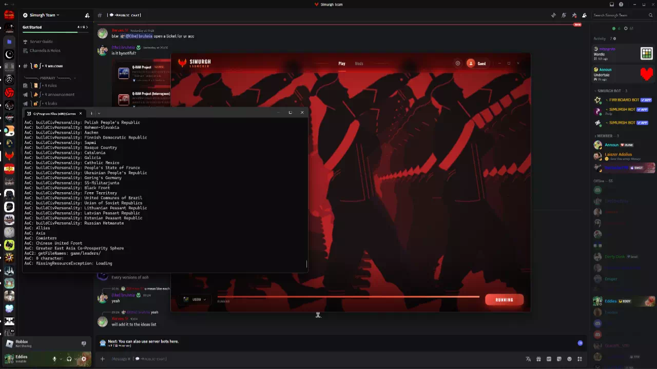Open the Simurgh Team server dropdown
Viewport: 657px width, 369px height.
pyautogui.click(x=44, y=15)
